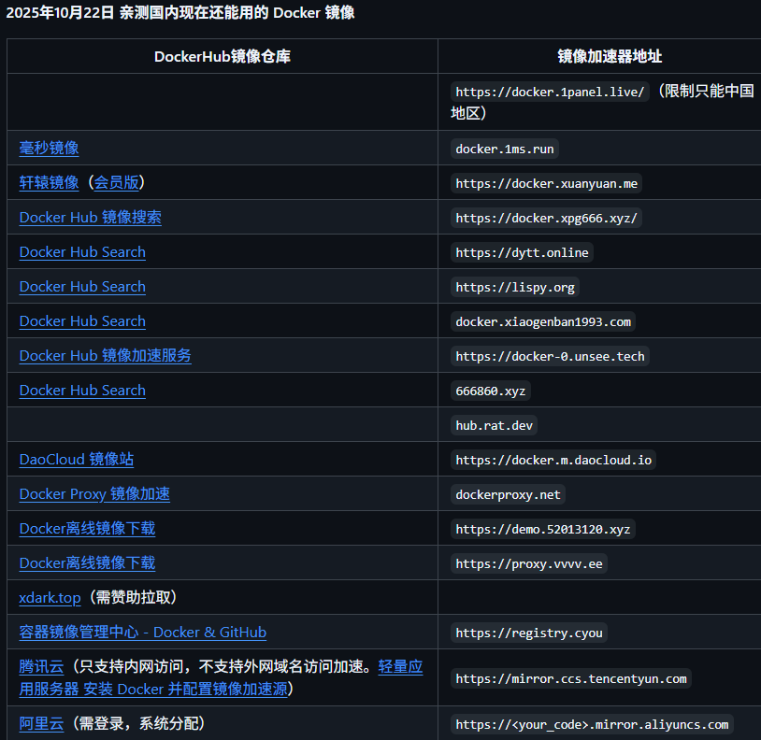
Task: Open Docker离线镜像下载 link beside demo.52013120.xyz
Action: (x=87, y=529)
